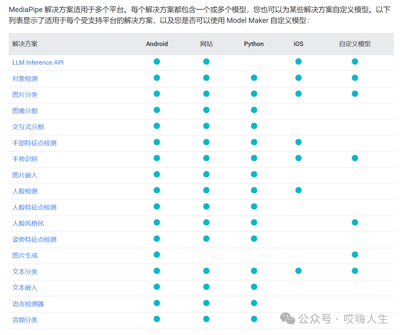The image size is (401, 335).
Task: Click Python dot in 交互式分割 row
Action: [254, 126]
